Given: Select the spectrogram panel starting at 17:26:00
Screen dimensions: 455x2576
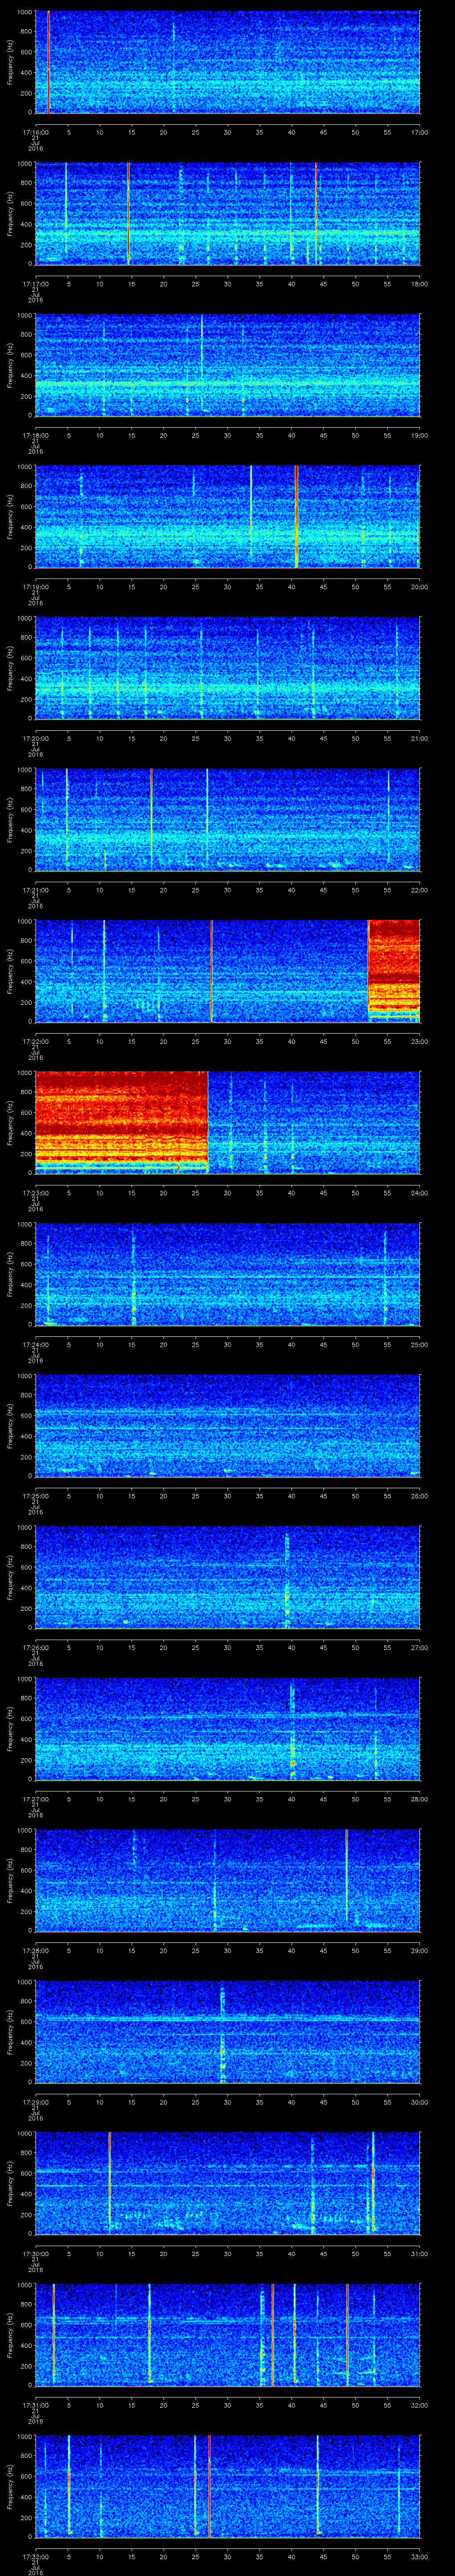Looking at the screenshot, I should [x=227, y=1577].
